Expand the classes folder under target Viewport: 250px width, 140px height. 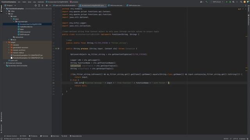click(9, 45)
